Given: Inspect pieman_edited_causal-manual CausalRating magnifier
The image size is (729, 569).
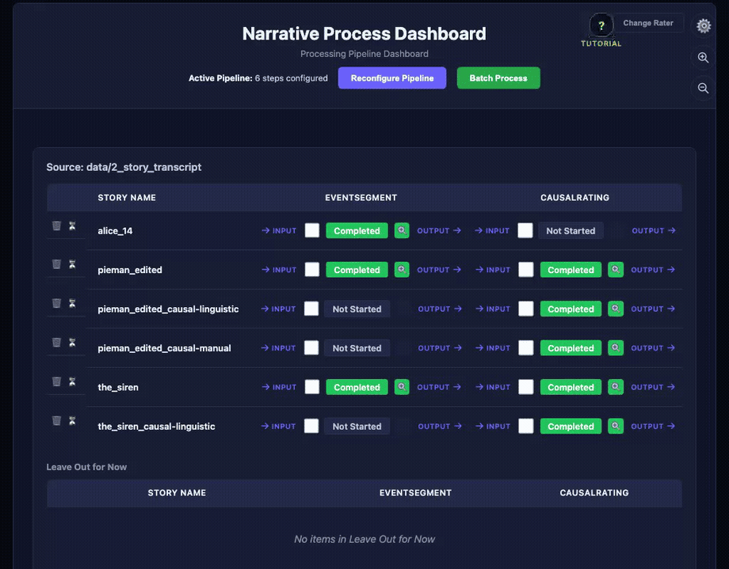Looking at the screenshot, I should [x=616, y=348].
